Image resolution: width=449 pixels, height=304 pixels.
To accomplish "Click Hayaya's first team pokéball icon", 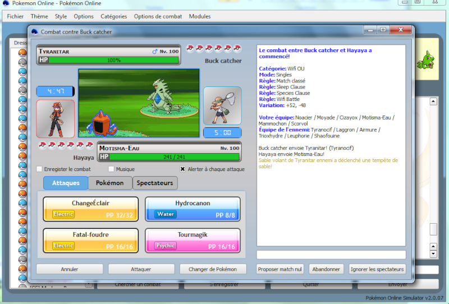I will pyautogui.click(x=43, y=145).
